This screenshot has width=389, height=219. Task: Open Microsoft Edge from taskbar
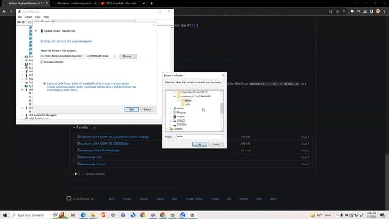tap(83, 215)
